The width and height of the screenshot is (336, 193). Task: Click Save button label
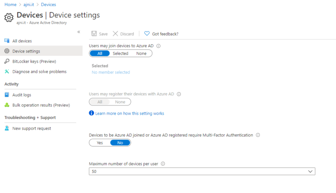[x=103, y=34]
